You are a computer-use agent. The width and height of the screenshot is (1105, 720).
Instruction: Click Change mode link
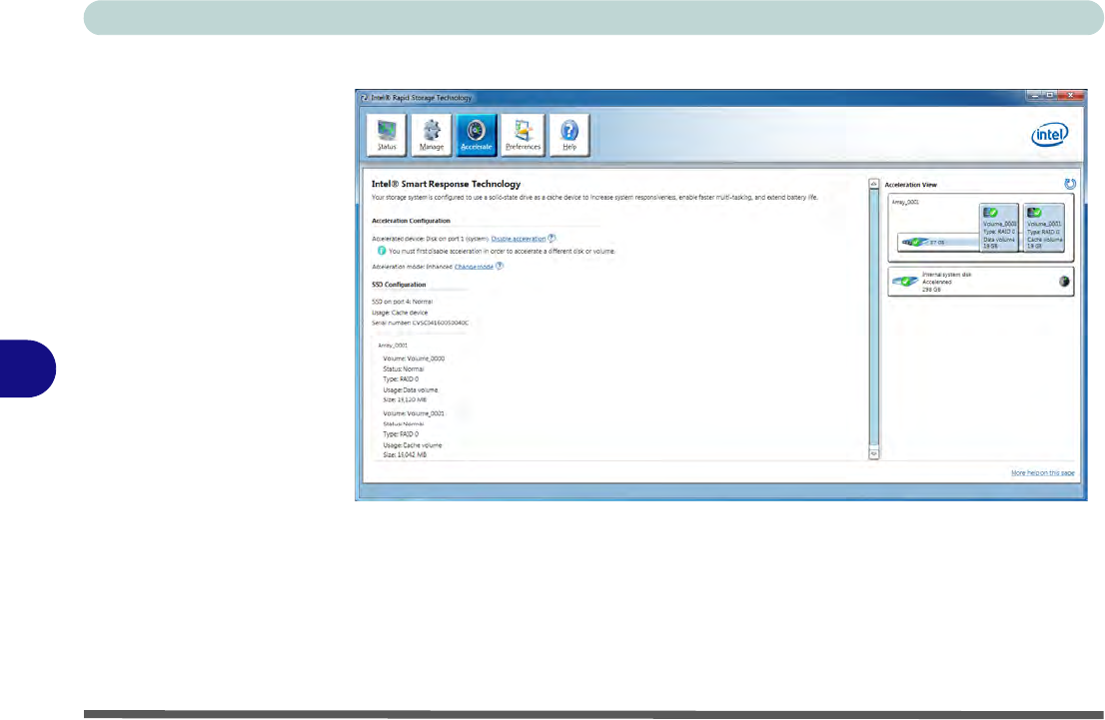474,267
